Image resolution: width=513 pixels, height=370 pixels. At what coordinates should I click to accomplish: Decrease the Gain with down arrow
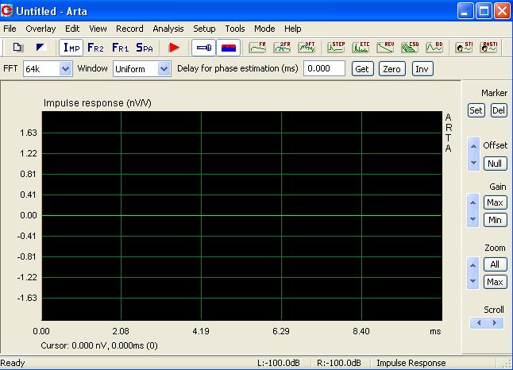(x=472, y=219)
